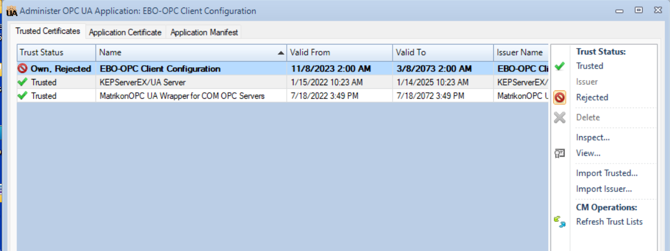The width and height of the screenshot is (670, 251).
Task: Click the 11/8/2023 2:00 AM Valid From cell
Action: click(x=339, y=68)
